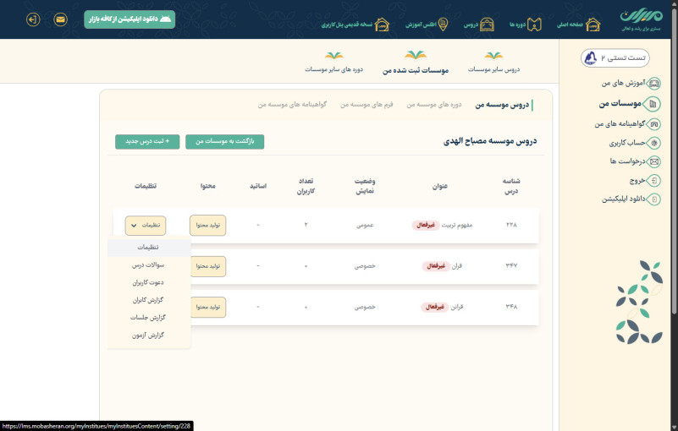Click the ثبت درس جدید button
Viewport: 678px width, 431px height.
pyautogui.click(x=147, y=141)
